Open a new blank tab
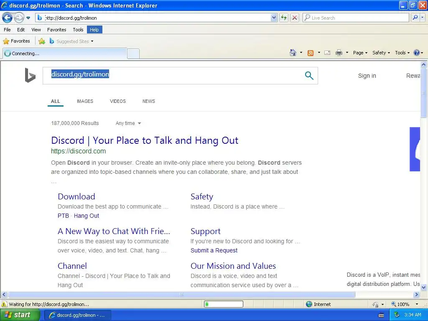428x321 pixels. point(133,53)
